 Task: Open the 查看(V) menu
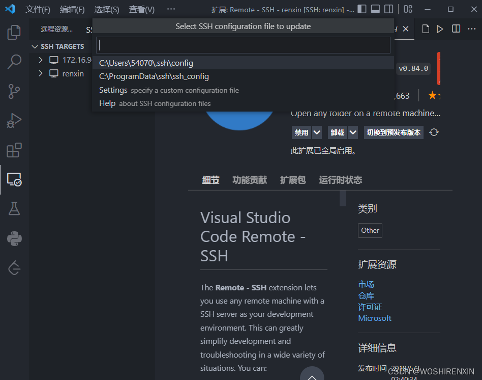click(x=141, y=10)
